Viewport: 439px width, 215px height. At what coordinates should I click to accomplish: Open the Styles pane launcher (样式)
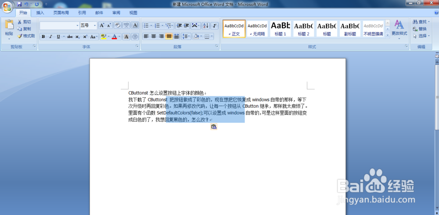point(407,46)
